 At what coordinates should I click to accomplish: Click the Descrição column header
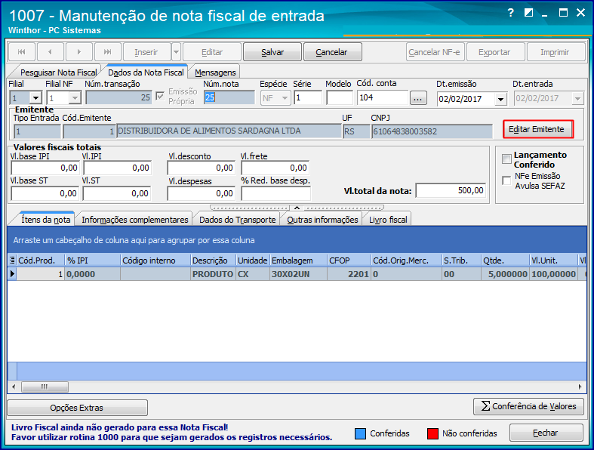pos(213,260)
